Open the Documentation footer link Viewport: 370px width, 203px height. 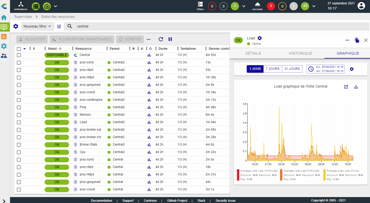click(102, 201)
